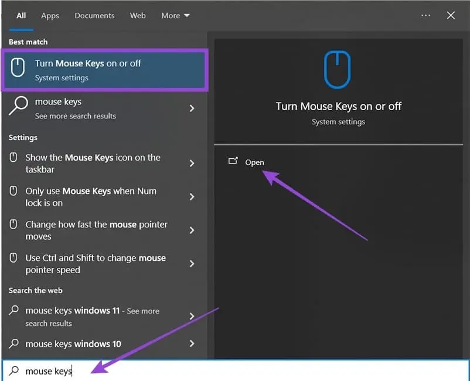Open the Turn Mouse Keys on or off result
The width and height of the screenshot is (470, 381).
point(105,70)
